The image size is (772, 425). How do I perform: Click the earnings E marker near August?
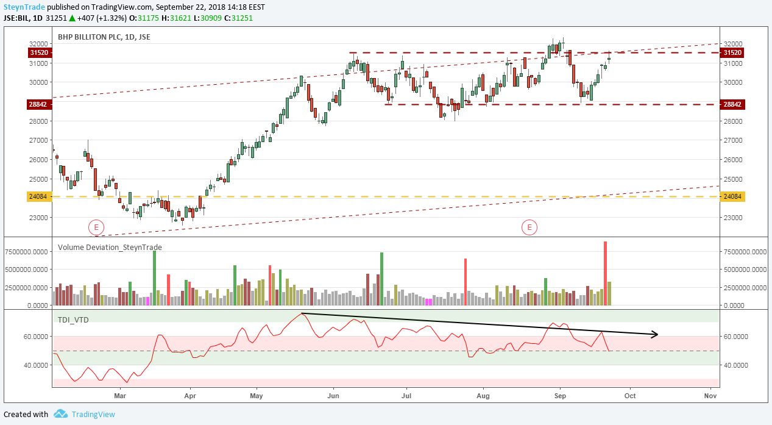click(529, 227)
